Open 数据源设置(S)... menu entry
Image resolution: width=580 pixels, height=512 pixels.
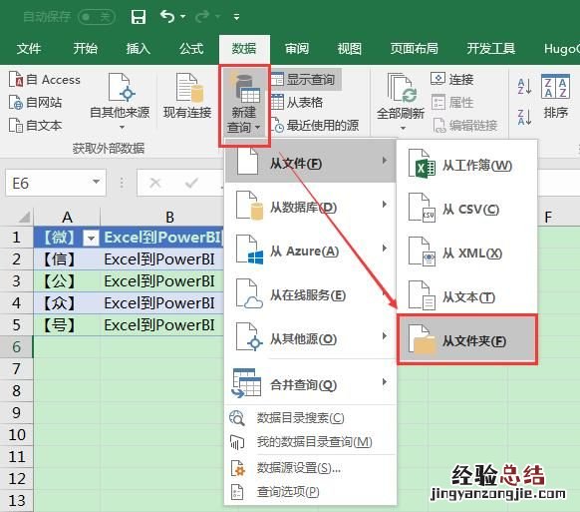310,468
